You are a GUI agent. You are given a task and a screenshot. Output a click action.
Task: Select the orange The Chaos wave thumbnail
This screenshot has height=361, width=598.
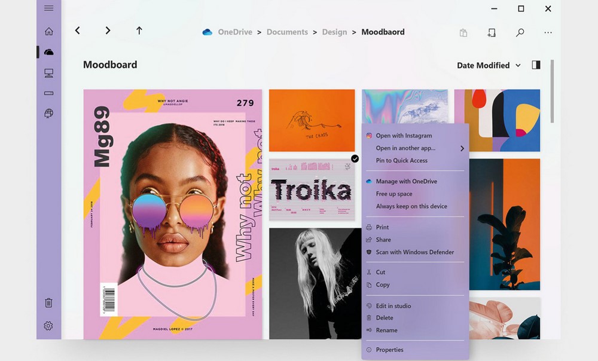(312, 121)
